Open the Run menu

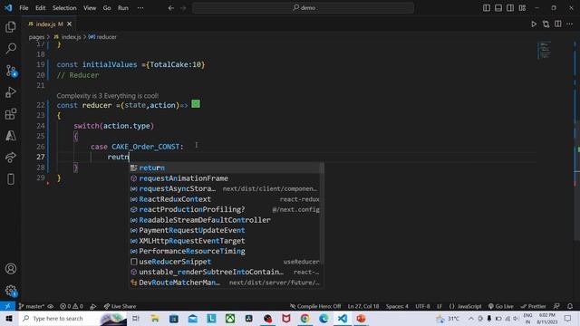(123, 8)
